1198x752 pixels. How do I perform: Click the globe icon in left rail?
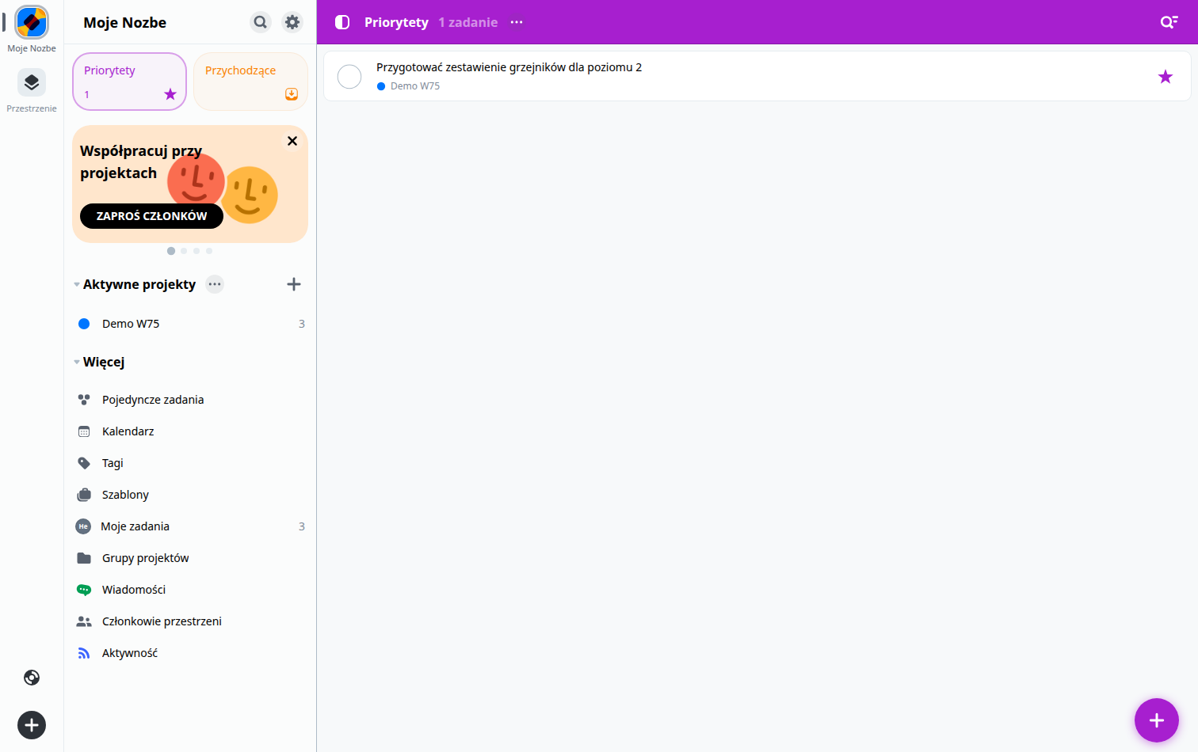tap(32, 678)
